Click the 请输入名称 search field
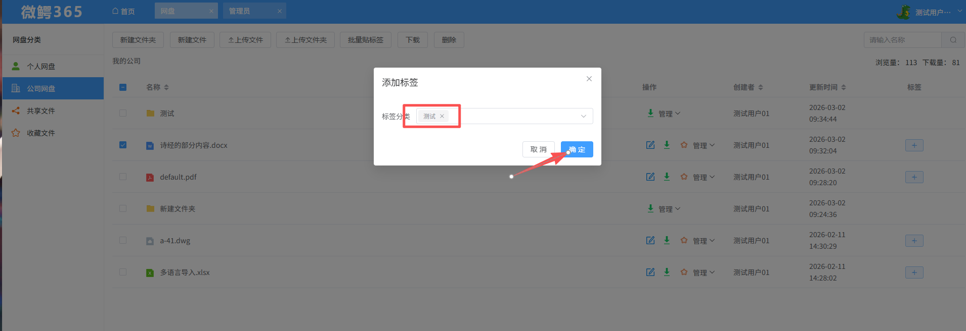Viewport: 966px width, 331px height. (903, 40)
